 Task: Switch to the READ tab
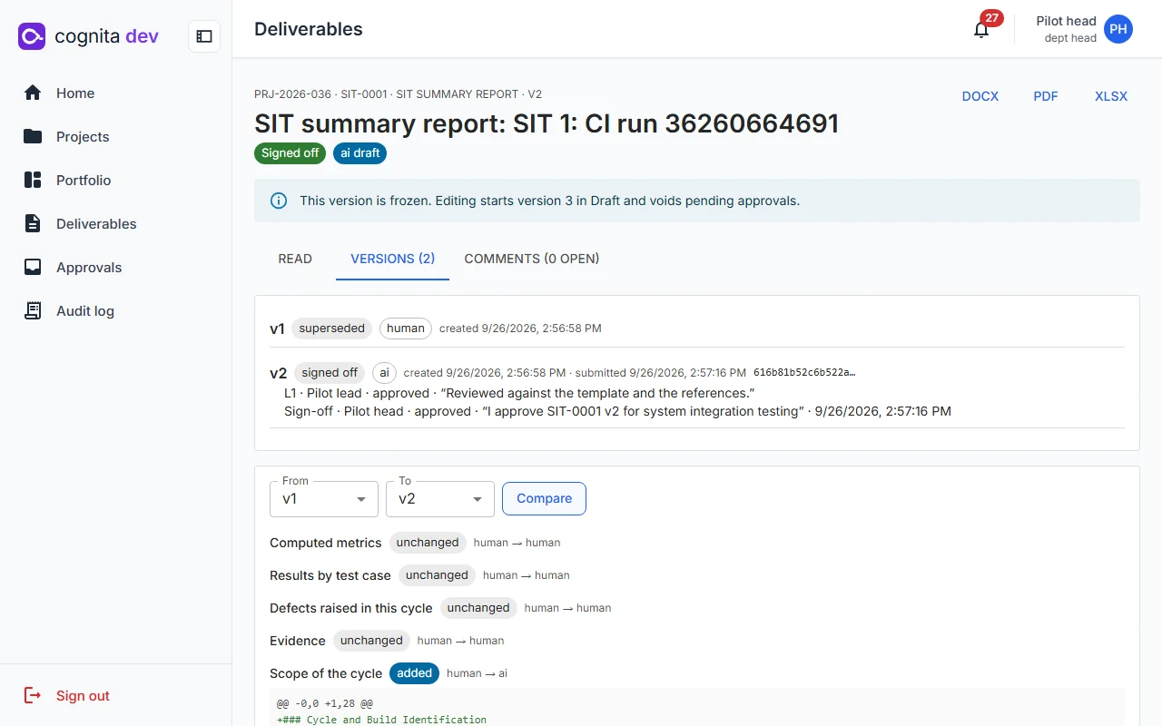coord(295,259)
